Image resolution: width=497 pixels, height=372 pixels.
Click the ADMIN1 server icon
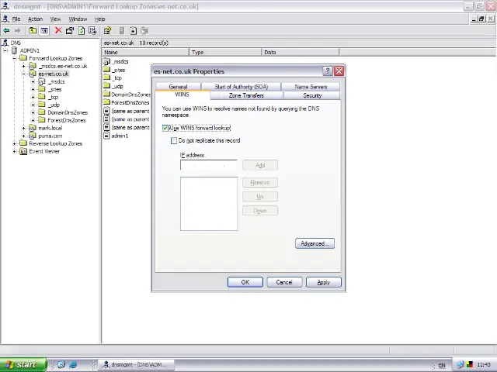14,50
